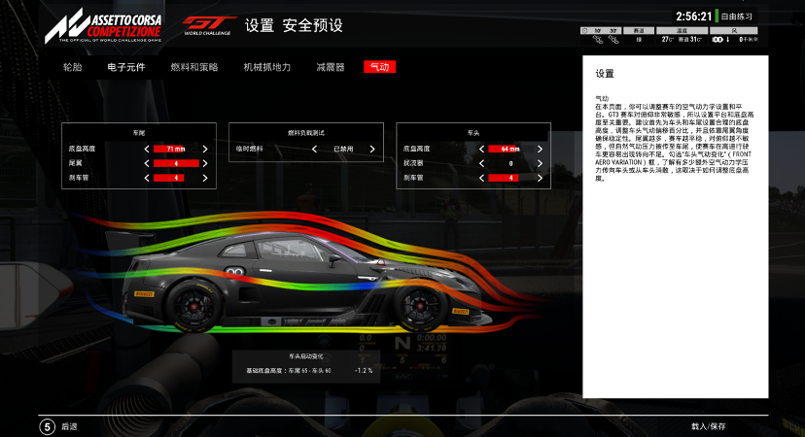Raise the rear wing (尾翼) value
This screenshot has height=437, width=805.
(x=205, y=163)
